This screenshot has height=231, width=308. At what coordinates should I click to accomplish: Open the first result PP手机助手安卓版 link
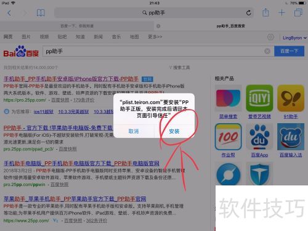(x=71, y=79)
